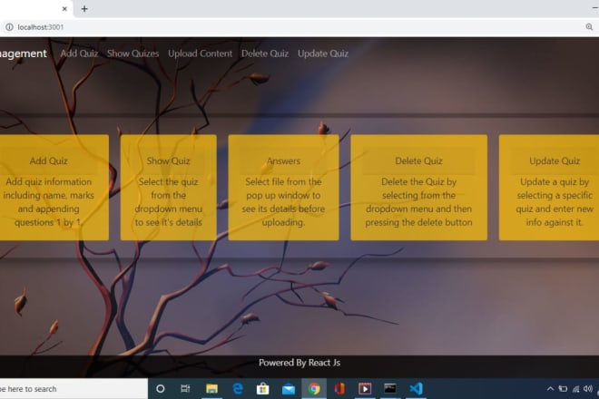Open the Show Quizes nav link
Screen dimensions: 599x399
(x=133, y=54)
